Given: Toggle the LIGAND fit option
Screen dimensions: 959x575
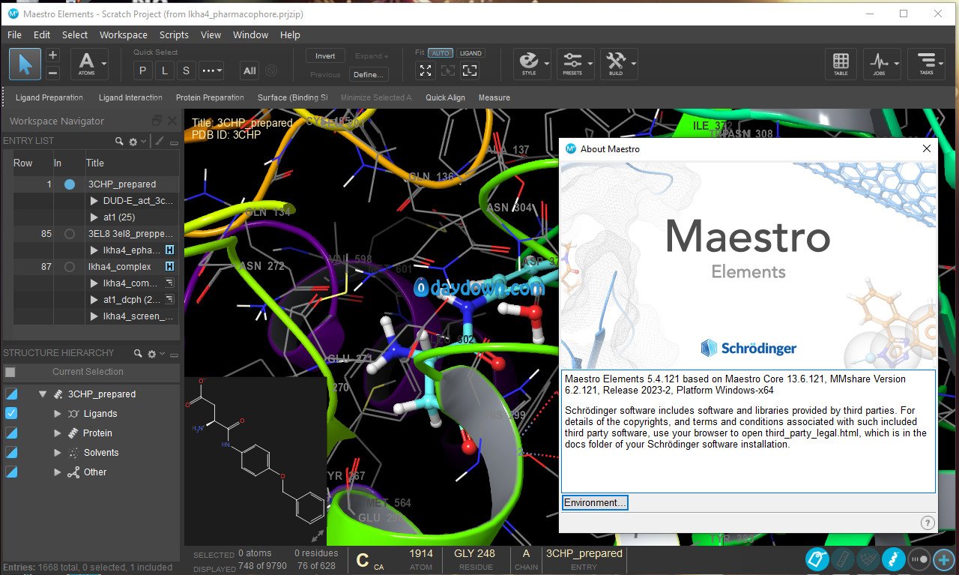Looking at the screenshot, I should click(471, 53).
